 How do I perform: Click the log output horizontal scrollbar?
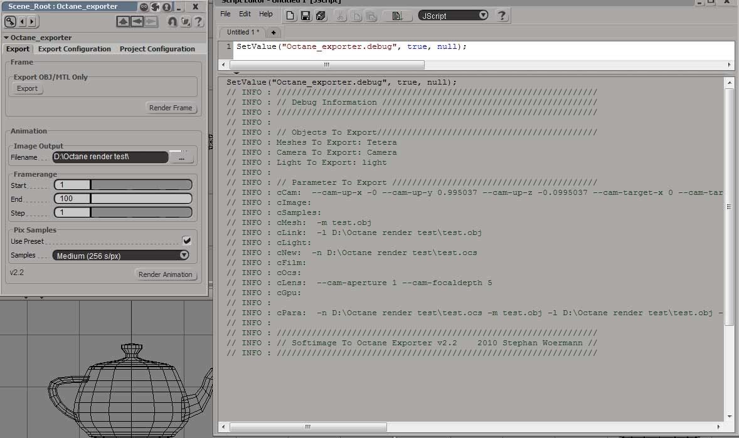308,427
